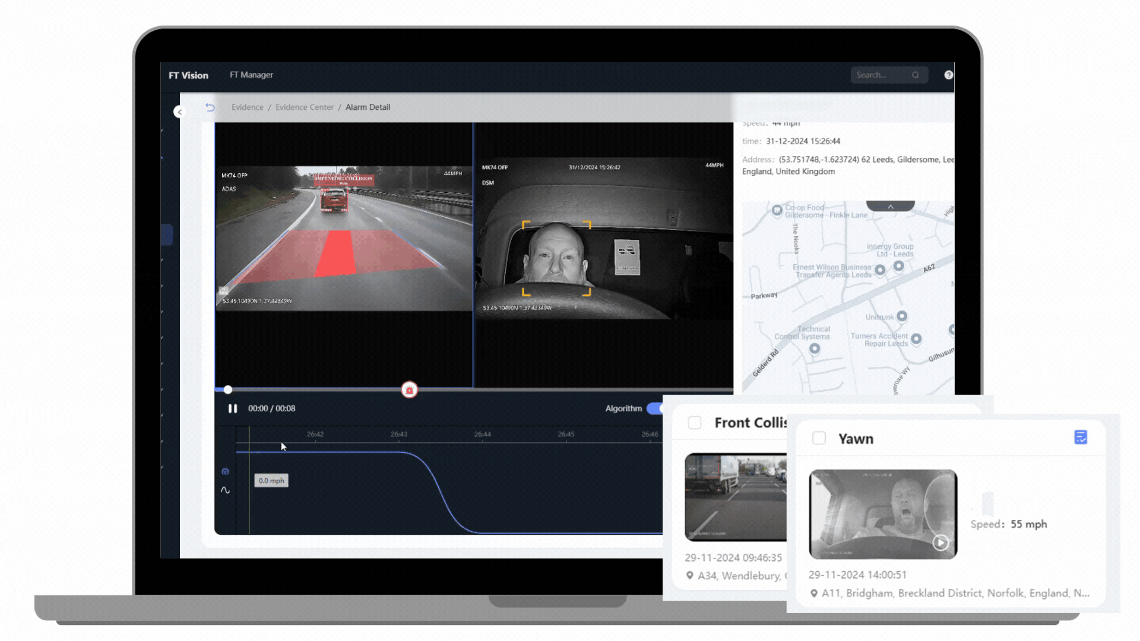Open the help question mark icon
1140x641 pixels.
tap(948, 75)
